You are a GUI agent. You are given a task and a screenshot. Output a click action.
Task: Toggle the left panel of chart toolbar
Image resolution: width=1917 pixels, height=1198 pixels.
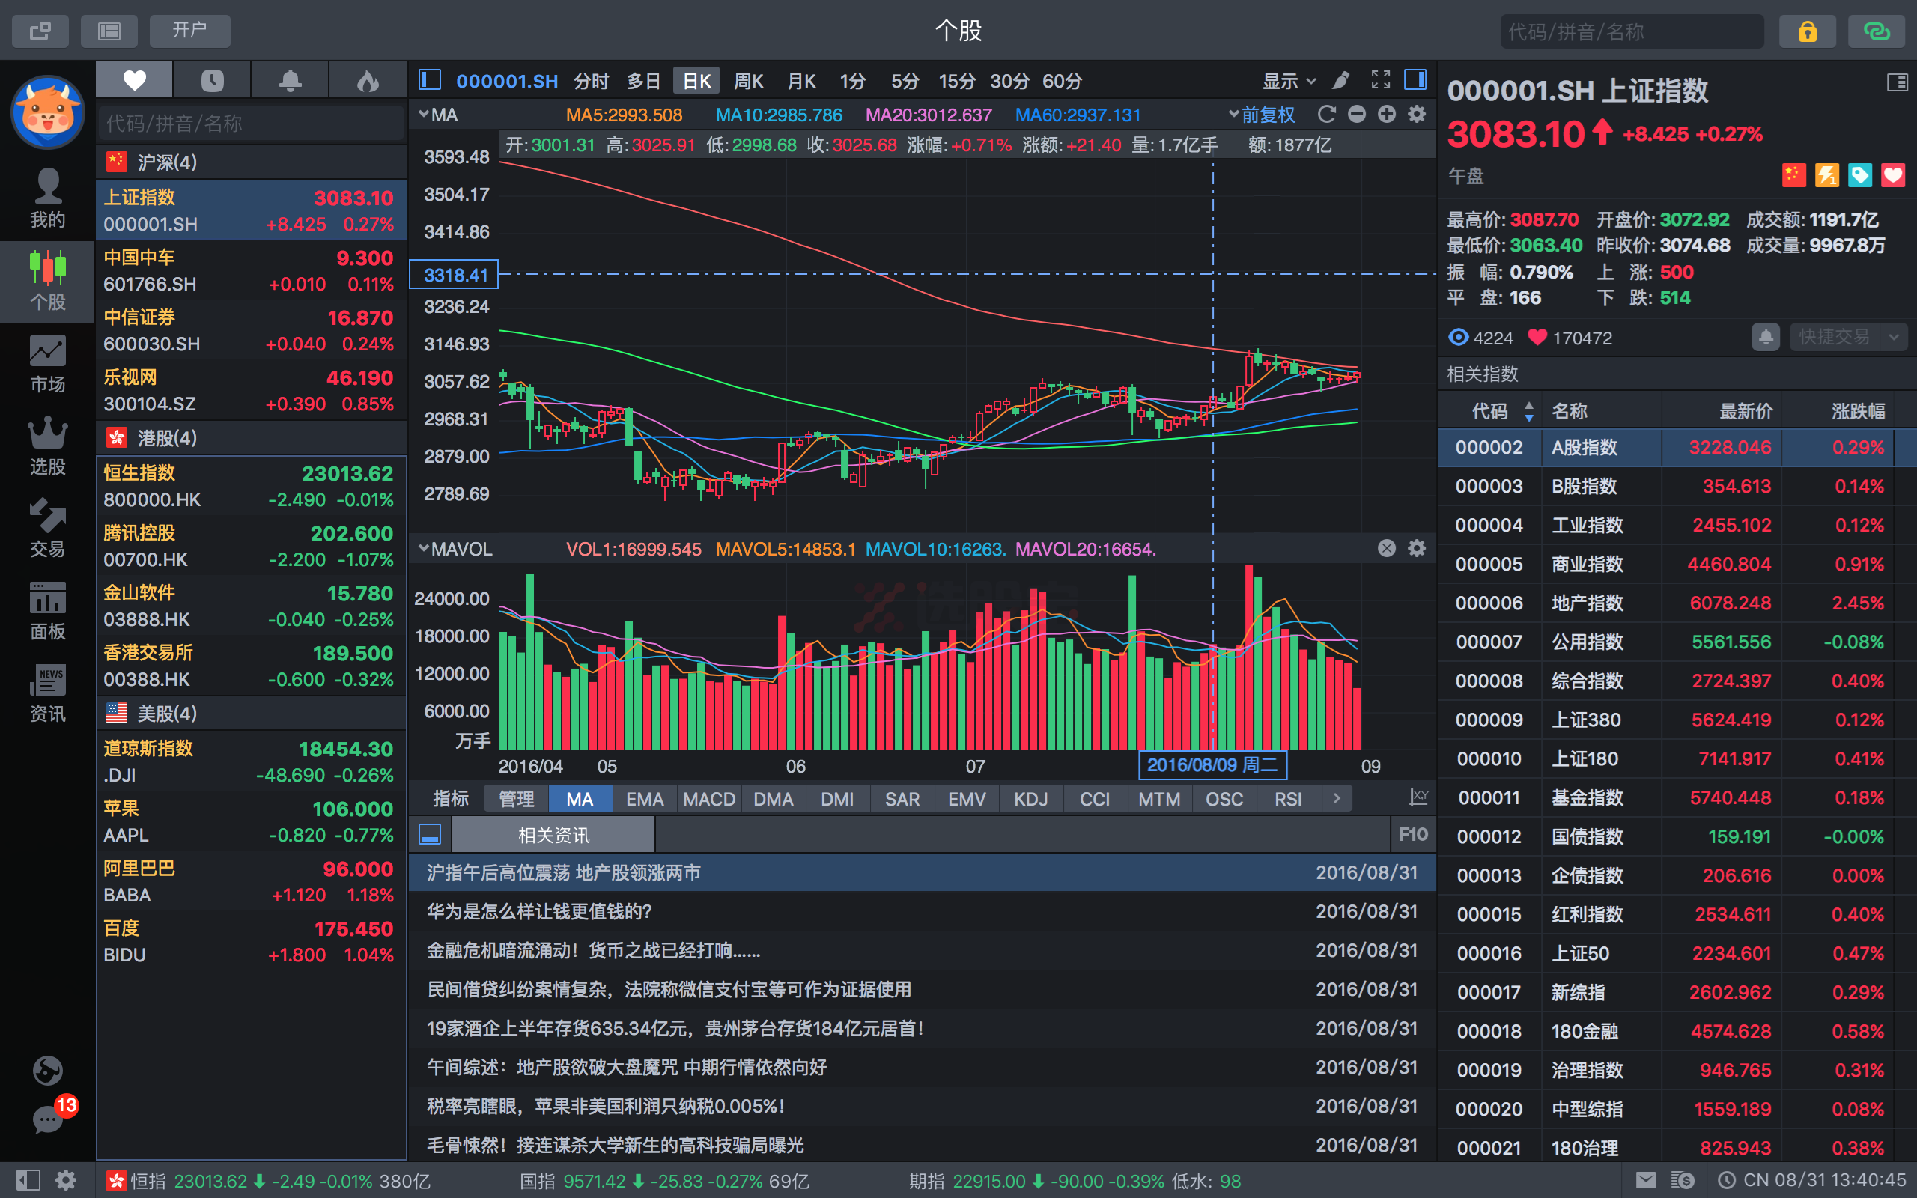click(429, 80)
